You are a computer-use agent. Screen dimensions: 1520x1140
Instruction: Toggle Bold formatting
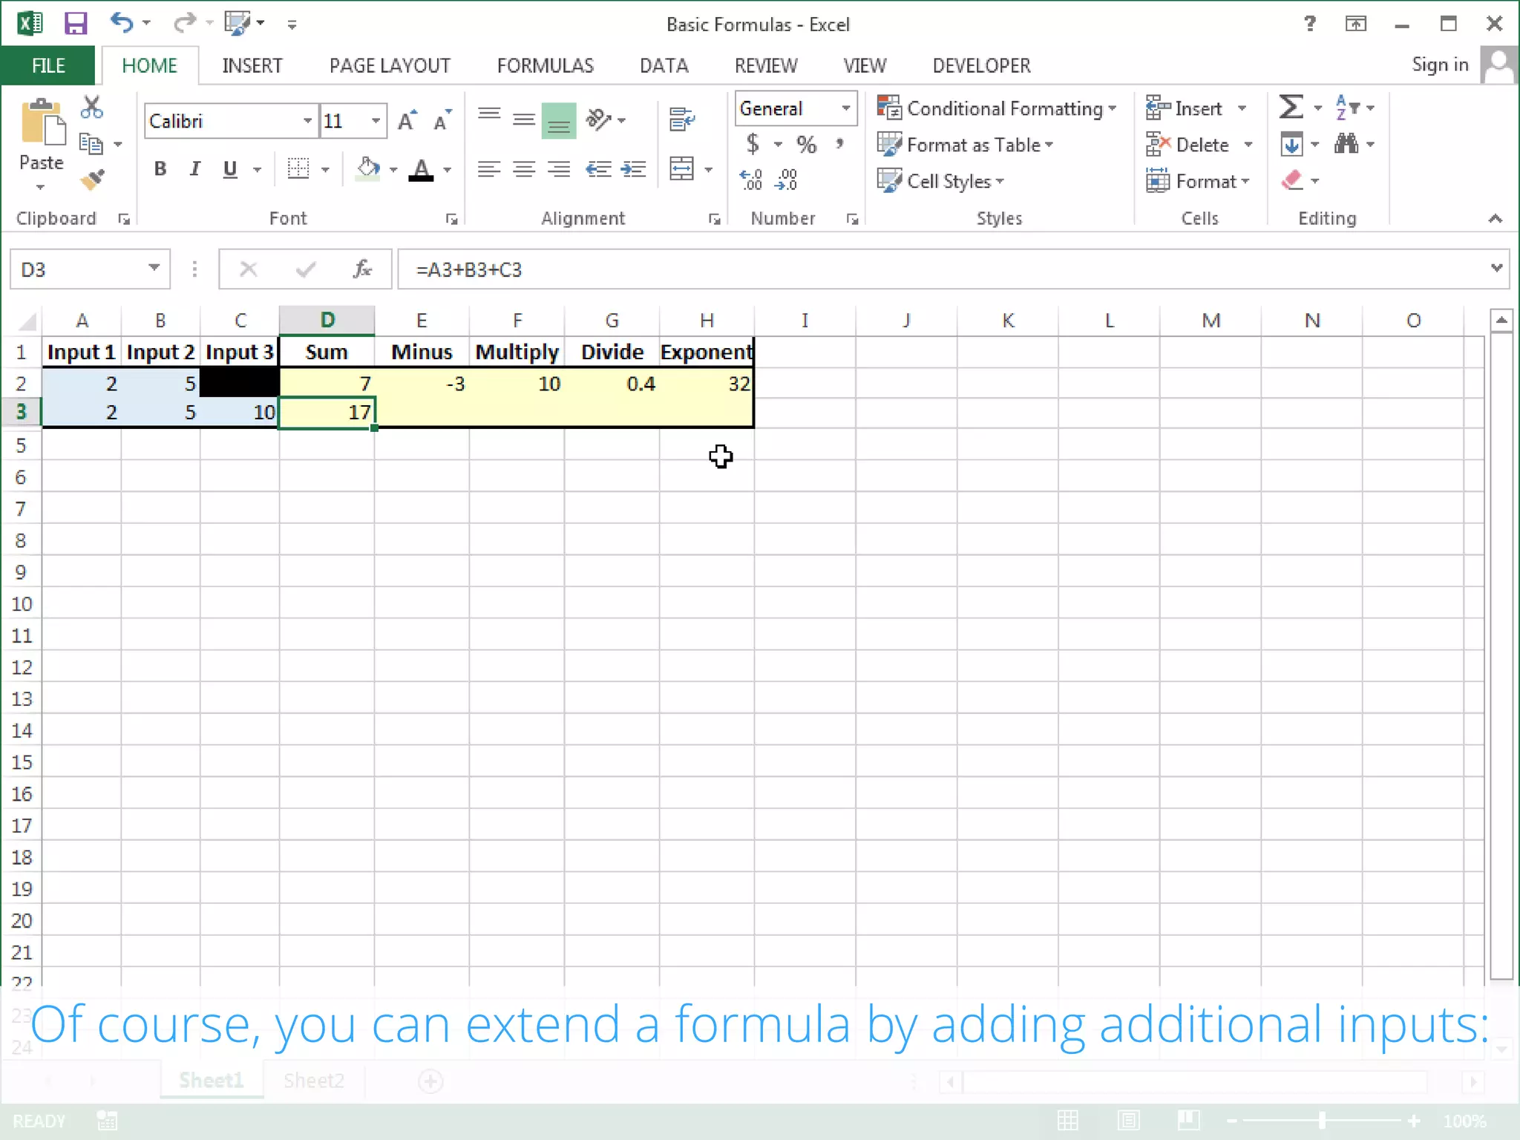pos(160,169)
